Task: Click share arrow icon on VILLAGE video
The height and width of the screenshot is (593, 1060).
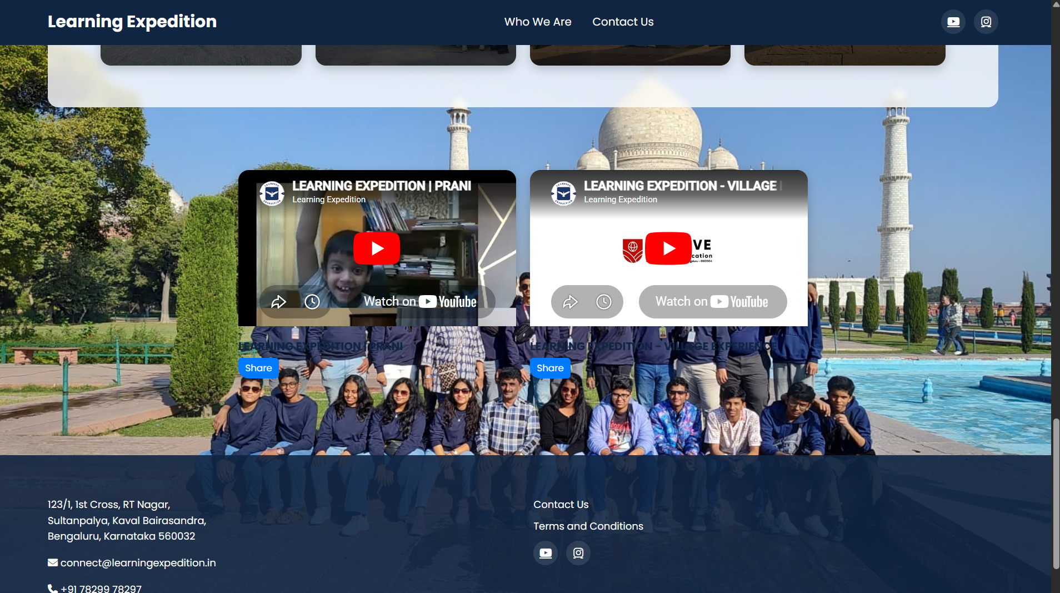Action: coord(570,302)
